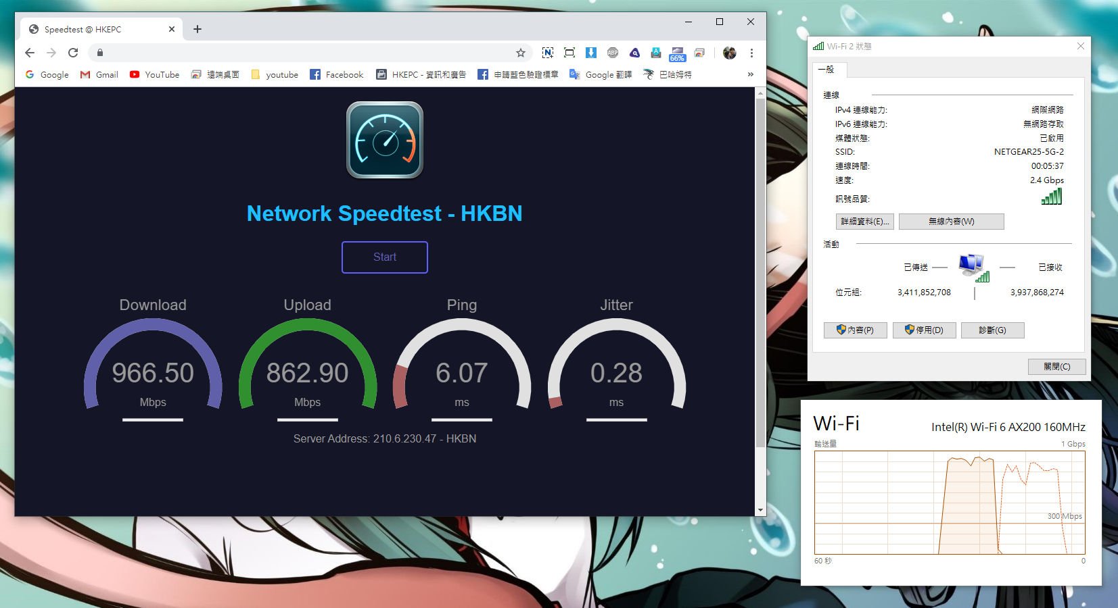Screen dimensions: 1118x608
Task: Open the Chrome profile avatar
Action: pyautogui.click(x=729, y=53)
